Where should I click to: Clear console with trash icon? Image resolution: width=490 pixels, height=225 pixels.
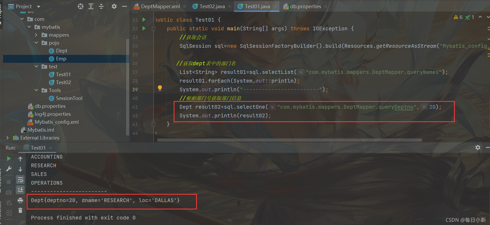click(x=20, y=210)
